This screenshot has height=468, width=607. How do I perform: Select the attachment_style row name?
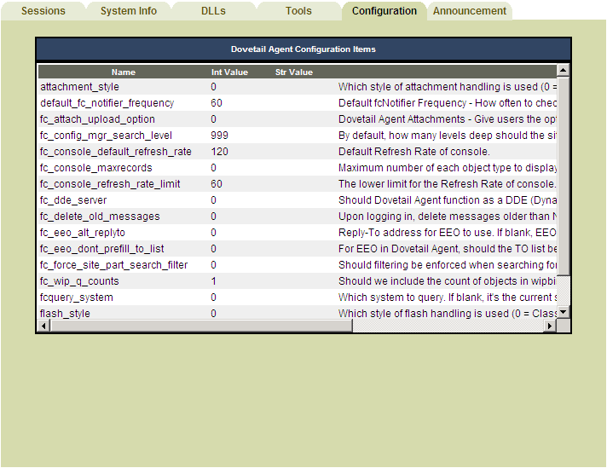click(x=79, y=87)
